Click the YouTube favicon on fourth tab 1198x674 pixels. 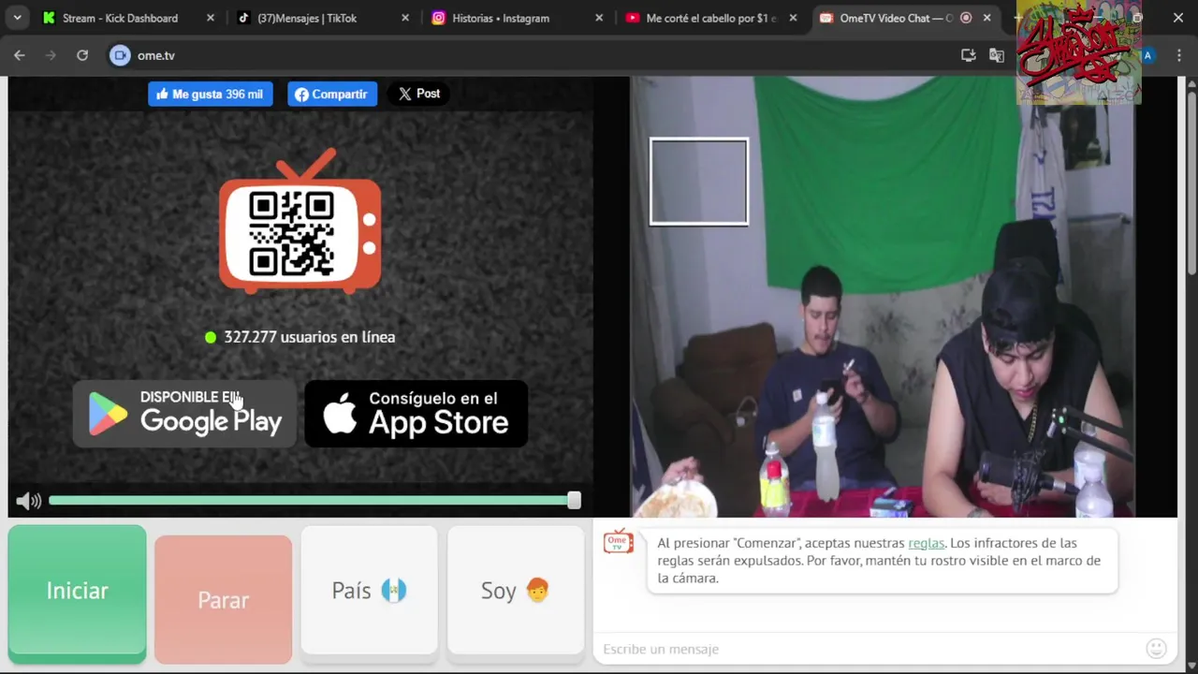pyautogui.click(x=633, y=18)
